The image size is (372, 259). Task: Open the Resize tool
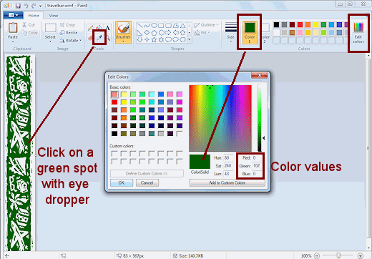(69, 33)
